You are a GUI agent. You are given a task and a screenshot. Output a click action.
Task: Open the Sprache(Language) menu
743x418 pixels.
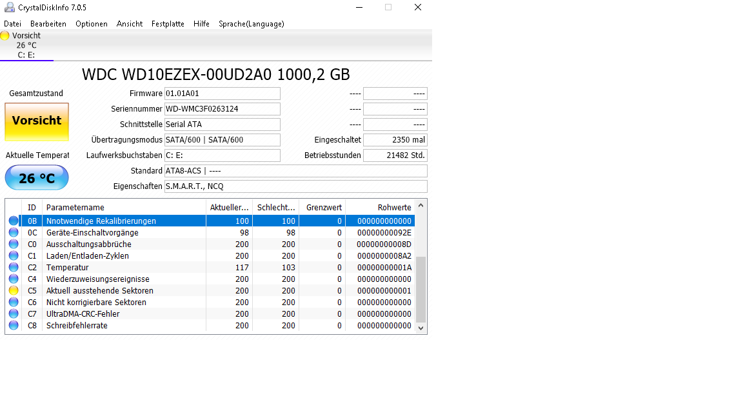(251, 24)
